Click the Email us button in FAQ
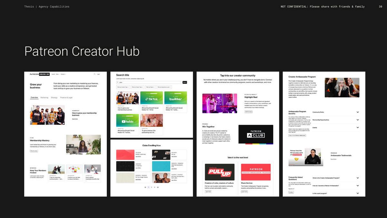 pos(291,192)
